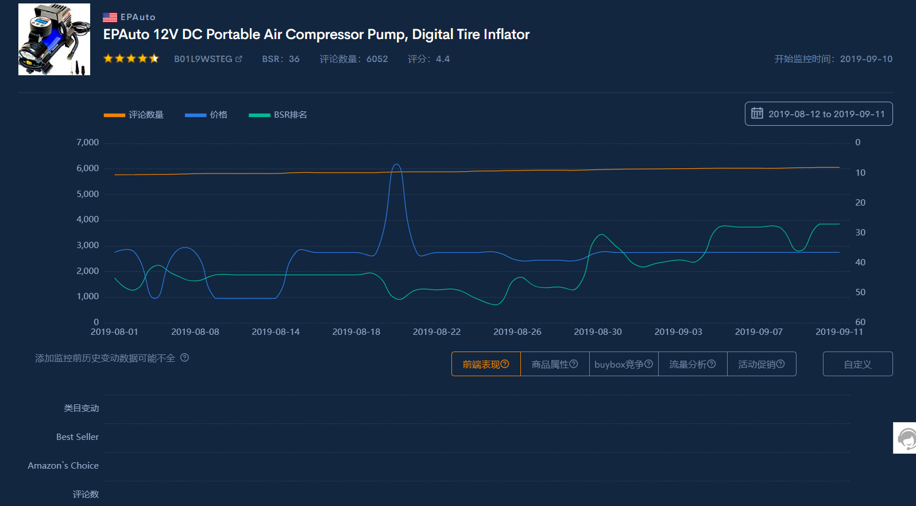Click the help icon beside buybox竞争 tab
This screenshot has width=916, height=506.
[x=648, y=364]
